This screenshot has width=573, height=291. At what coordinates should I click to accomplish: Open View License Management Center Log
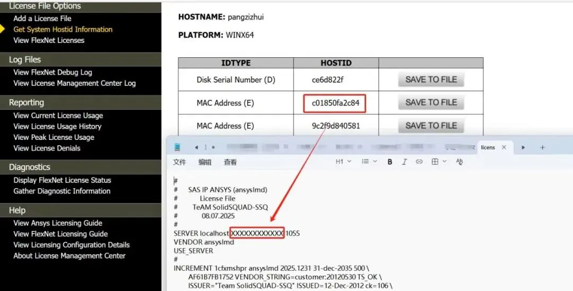pyautogui.click(x=75, y=83)
